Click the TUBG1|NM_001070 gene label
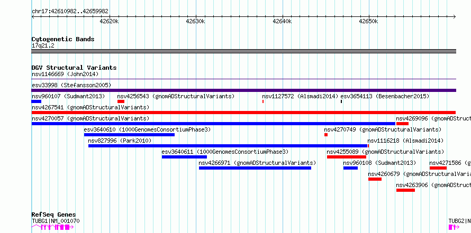471x233 pixels. point(56,221)
